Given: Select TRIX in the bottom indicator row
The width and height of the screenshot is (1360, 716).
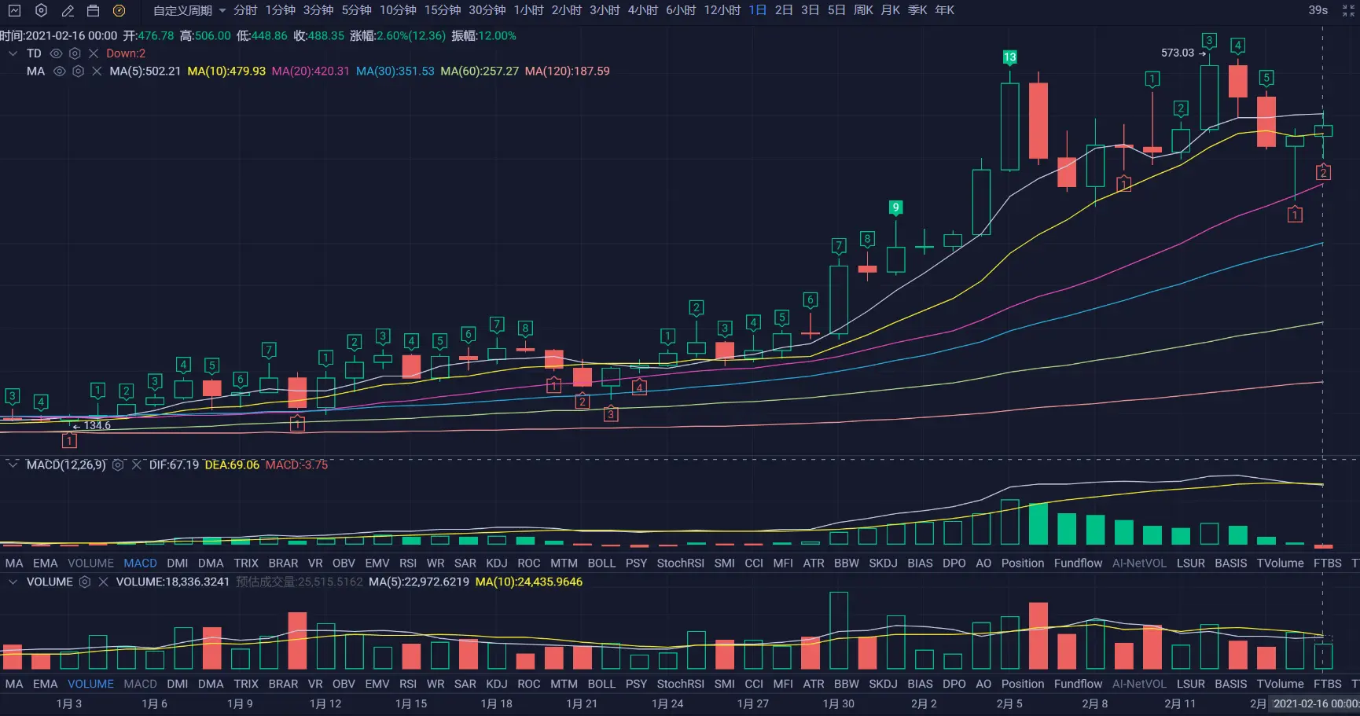Looking at the screenshot, I should tap(246, 685).
